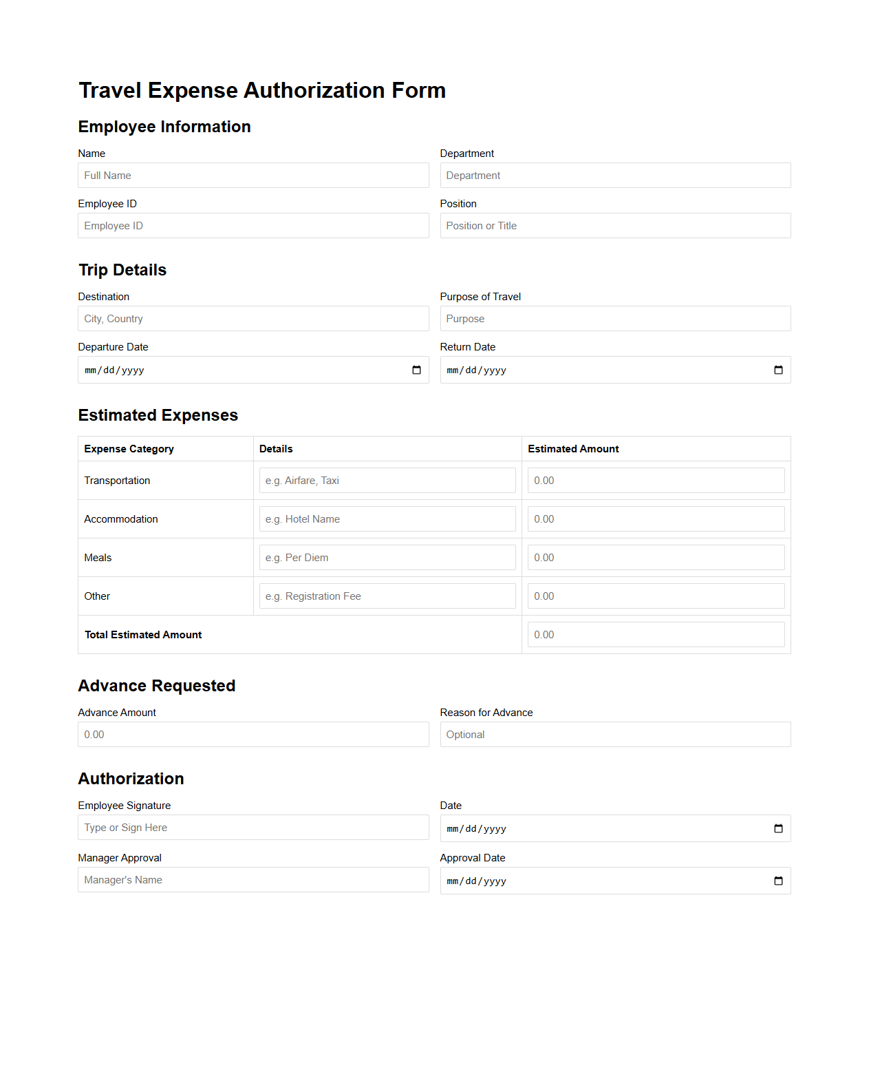Click the Employee Signature field
This screenshot has height=1070, width=869.
pyautogui.click(x=253, y=828)
